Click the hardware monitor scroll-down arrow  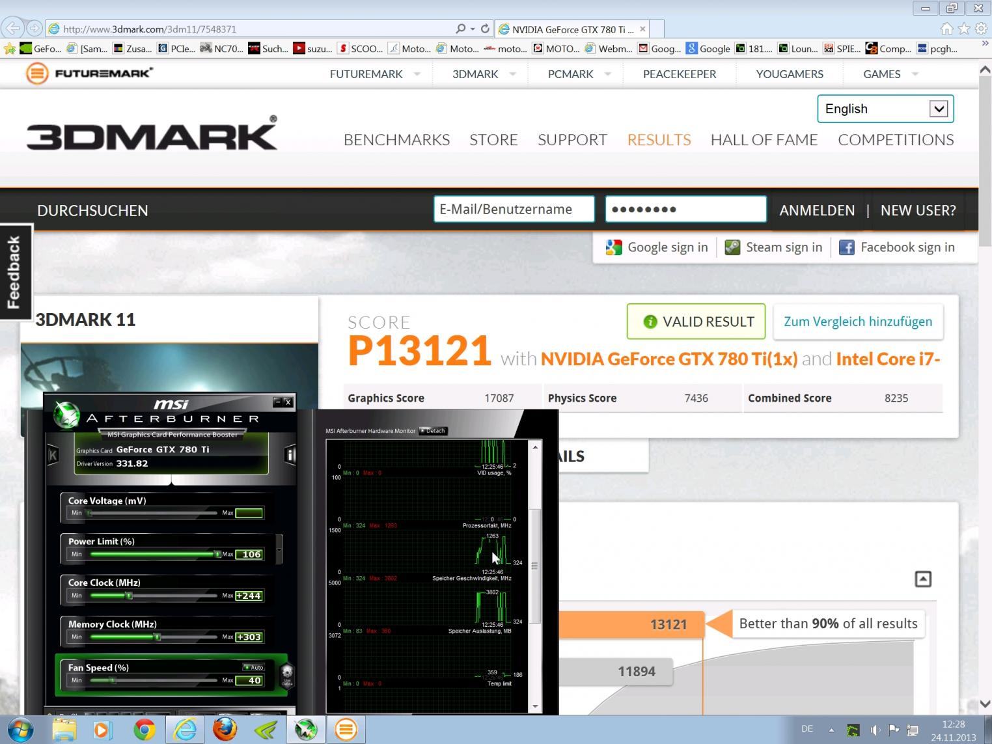click(x=535, y=706)
